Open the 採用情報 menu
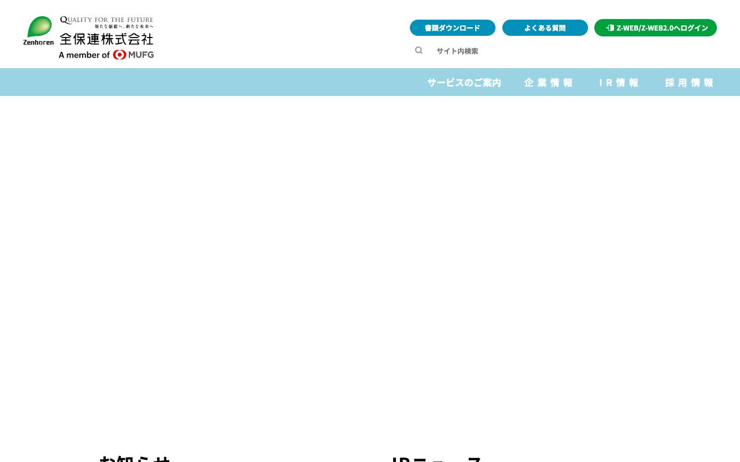This screenshot has height=462, width=740. point(689,82)
